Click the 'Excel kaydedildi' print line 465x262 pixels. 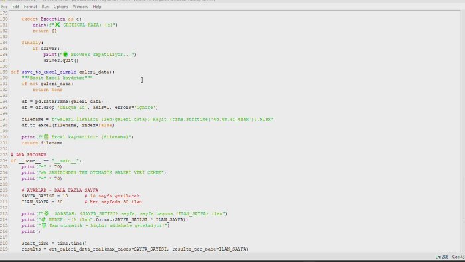pos(77,137)
